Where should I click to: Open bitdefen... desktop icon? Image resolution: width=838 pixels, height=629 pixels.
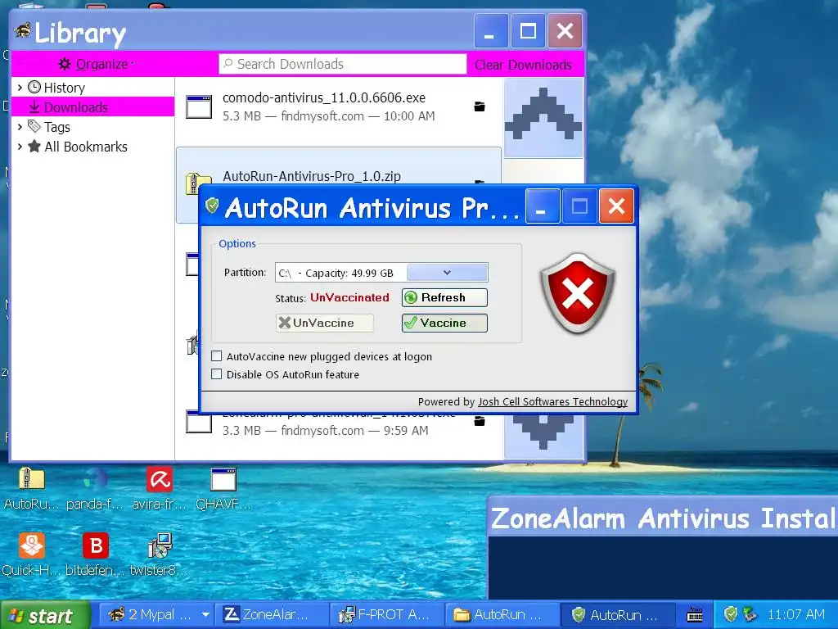click(95, 554)
